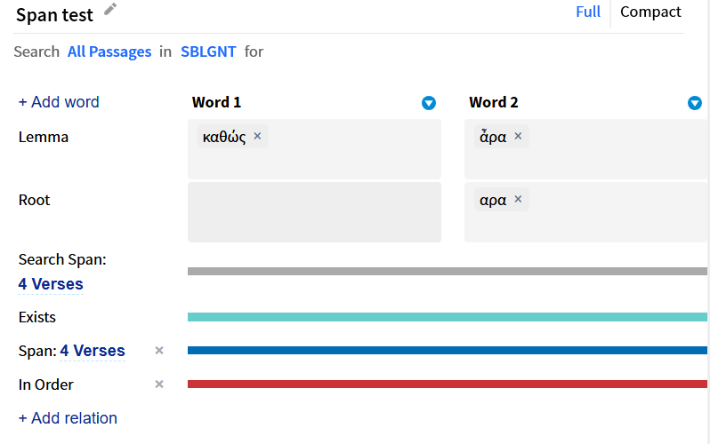
Task: Select the blue Span relation bar
Action: coord(448,351)
